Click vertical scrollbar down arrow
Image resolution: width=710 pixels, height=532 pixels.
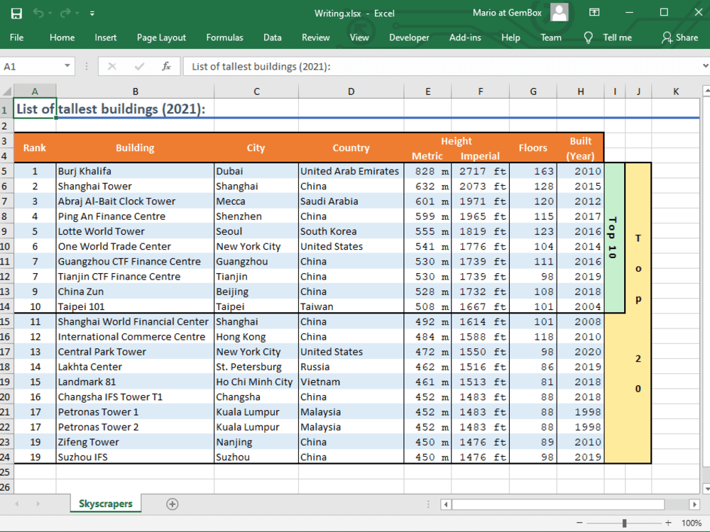point(706,489)
